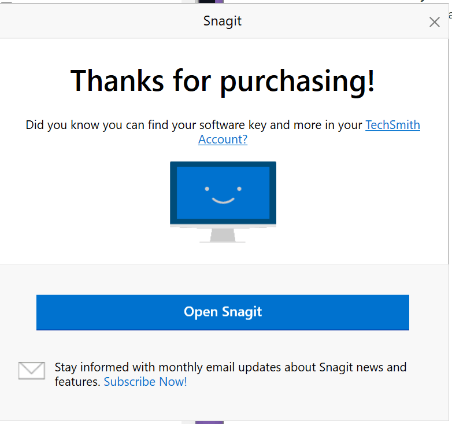Click the 'Snagit' dialog title text
The height and width of the screenshot is (424, 452).
(223, 21)
